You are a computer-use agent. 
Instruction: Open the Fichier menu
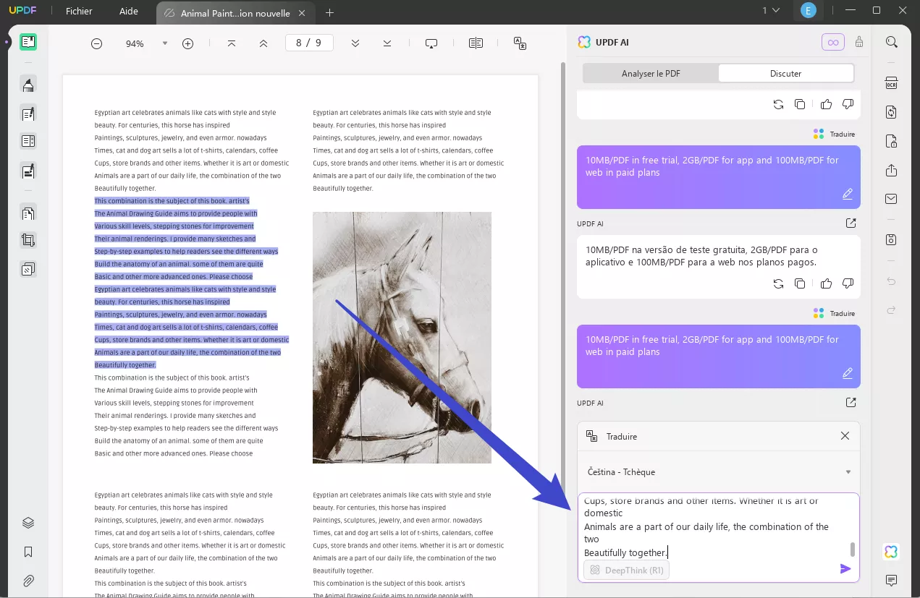tap(79, 11)
